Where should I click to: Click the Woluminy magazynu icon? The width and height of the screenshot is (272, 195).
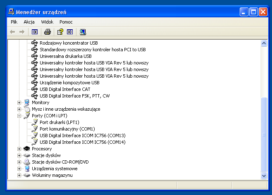pyautogui.click(x=27, y=175)
